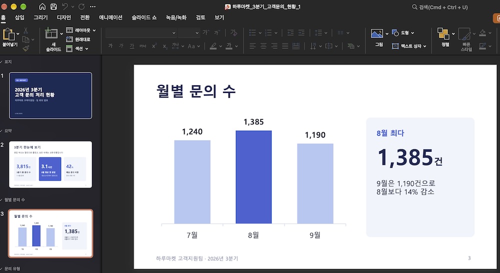Open the Slide Show (슬라이드 쇼) tab
This screenshot has width=500, height=273.
click(144, 17)
